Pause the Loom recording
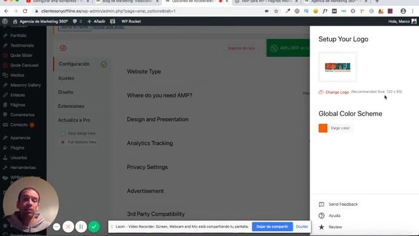This screenshot has width=419, height=236. coord(81,227)
